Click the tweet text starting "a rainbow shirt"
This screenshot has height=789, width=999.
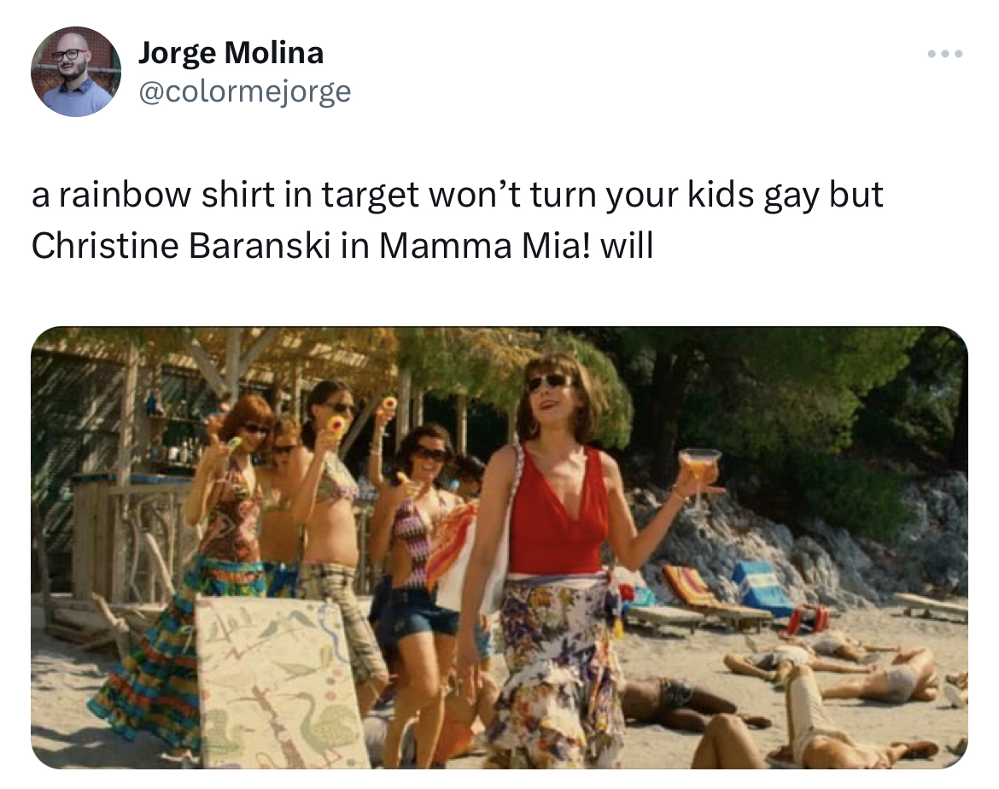457,219
